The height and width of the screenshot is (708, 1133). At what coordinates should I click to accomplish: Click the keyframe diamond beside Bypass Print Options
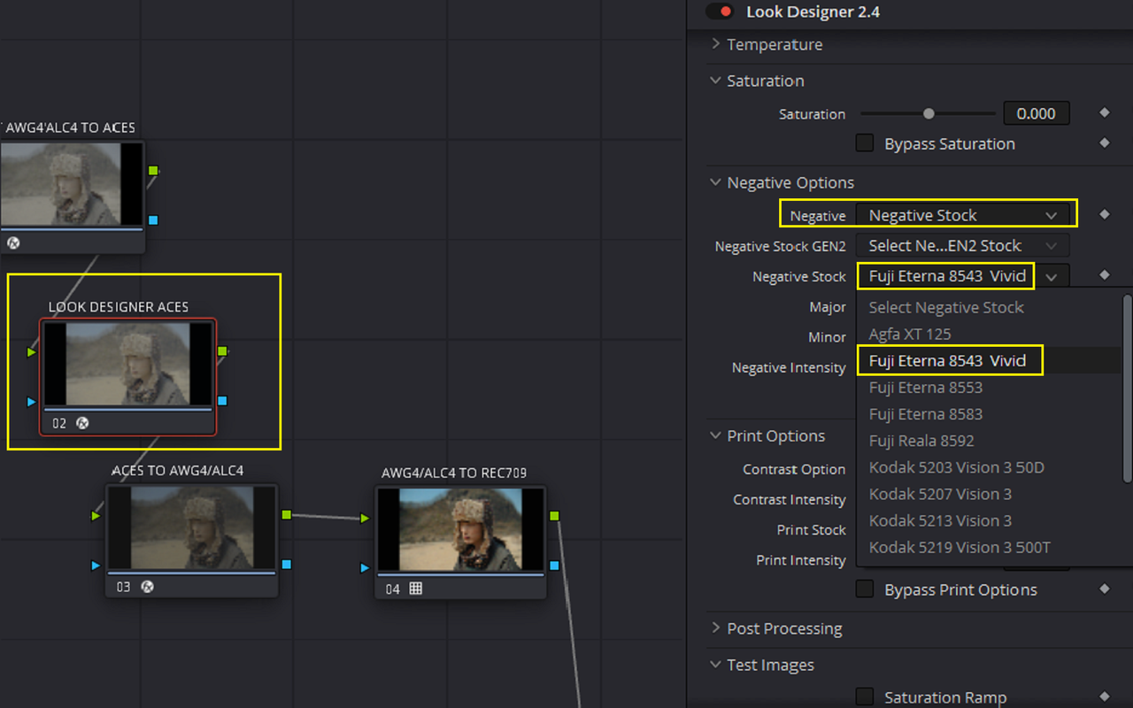point(1104,589)
